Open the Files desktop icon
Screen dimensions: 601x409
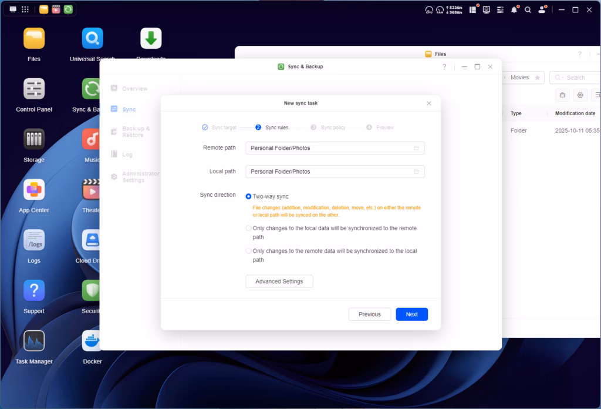pyautogui.click(x=34, y=39)
